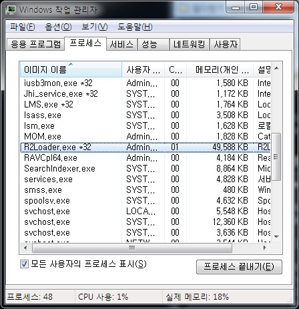299x309 pixels.
Task: Click the Task Manager icon in title bar
Action: (11, 10)
